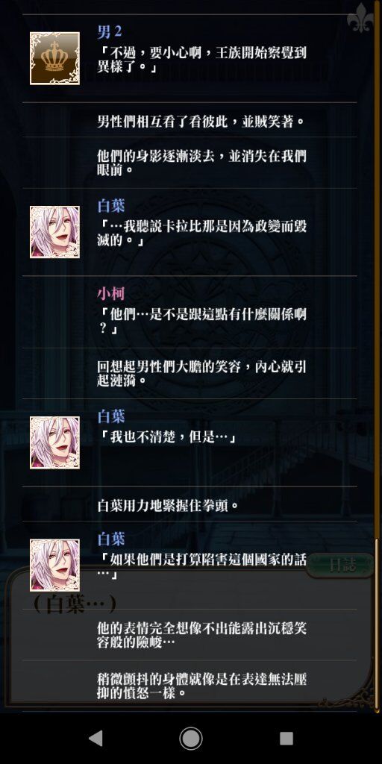Tap narration 白葉用力地緊握住拳頭

click(x=168, y=505)
